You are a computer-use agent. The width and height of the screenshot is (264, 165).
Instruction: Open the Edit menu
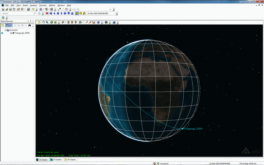point(13,5)
